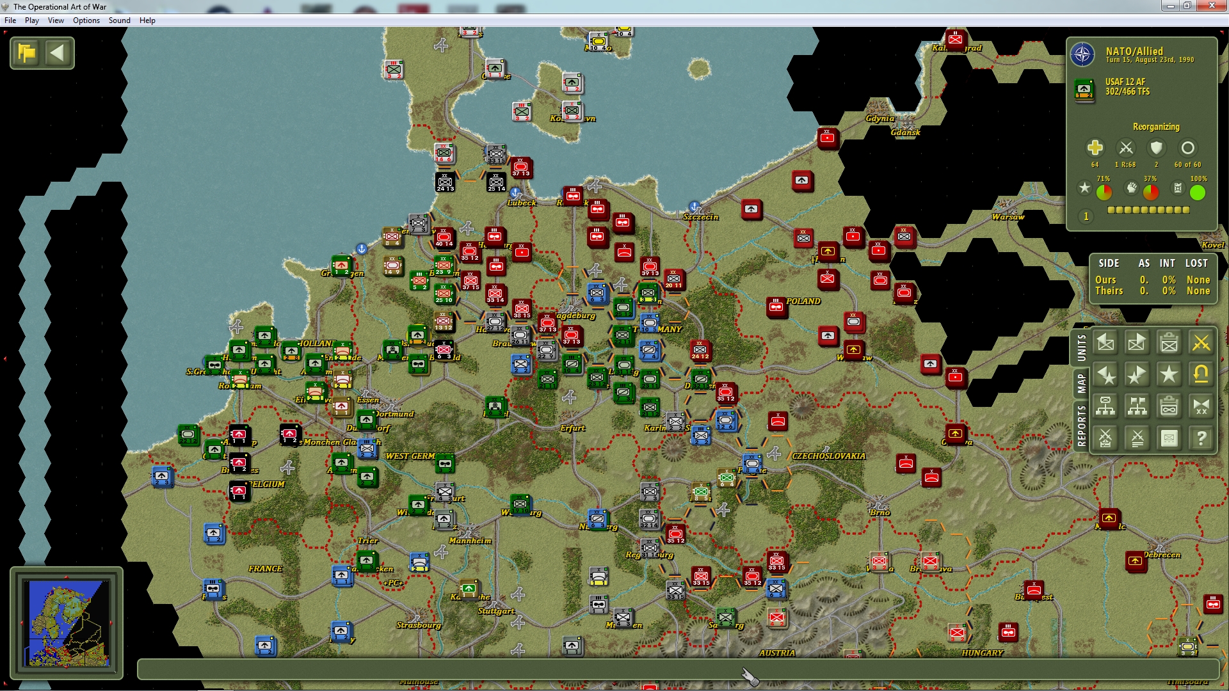
Task: Click the 'Reorganizing' status text
Action: click(1156, 127)
